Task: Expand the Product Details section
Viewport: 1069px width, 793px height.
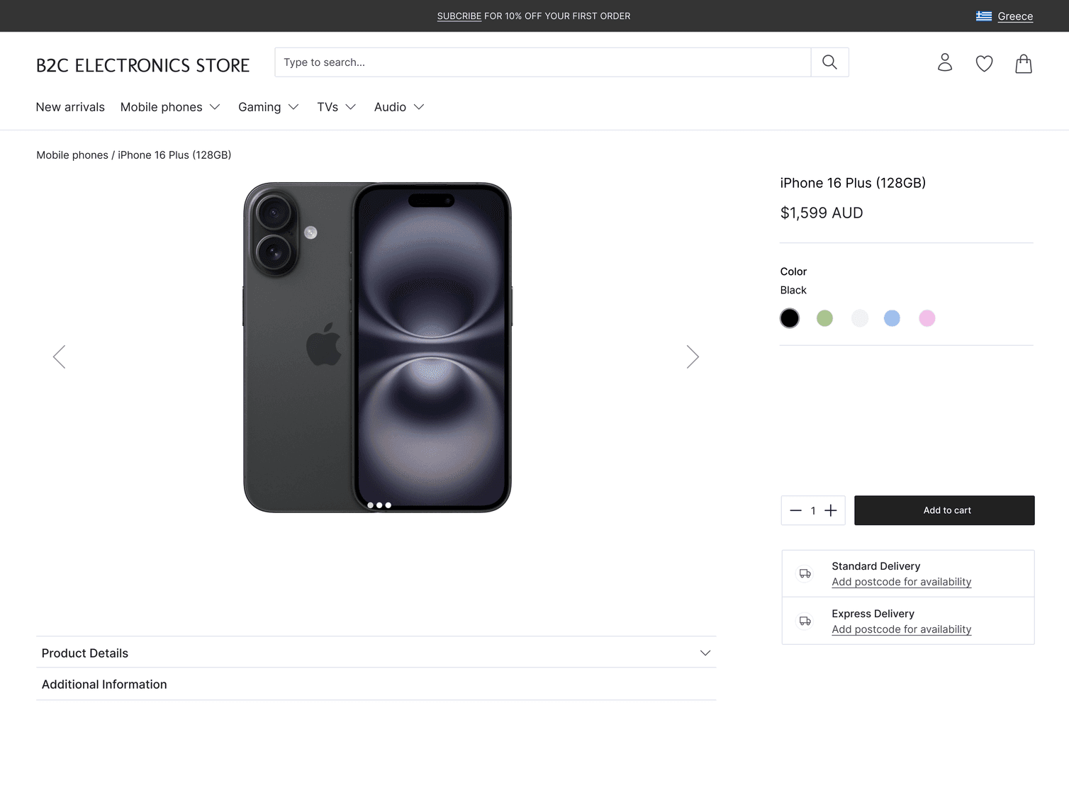Action: (x=376, y=653)
